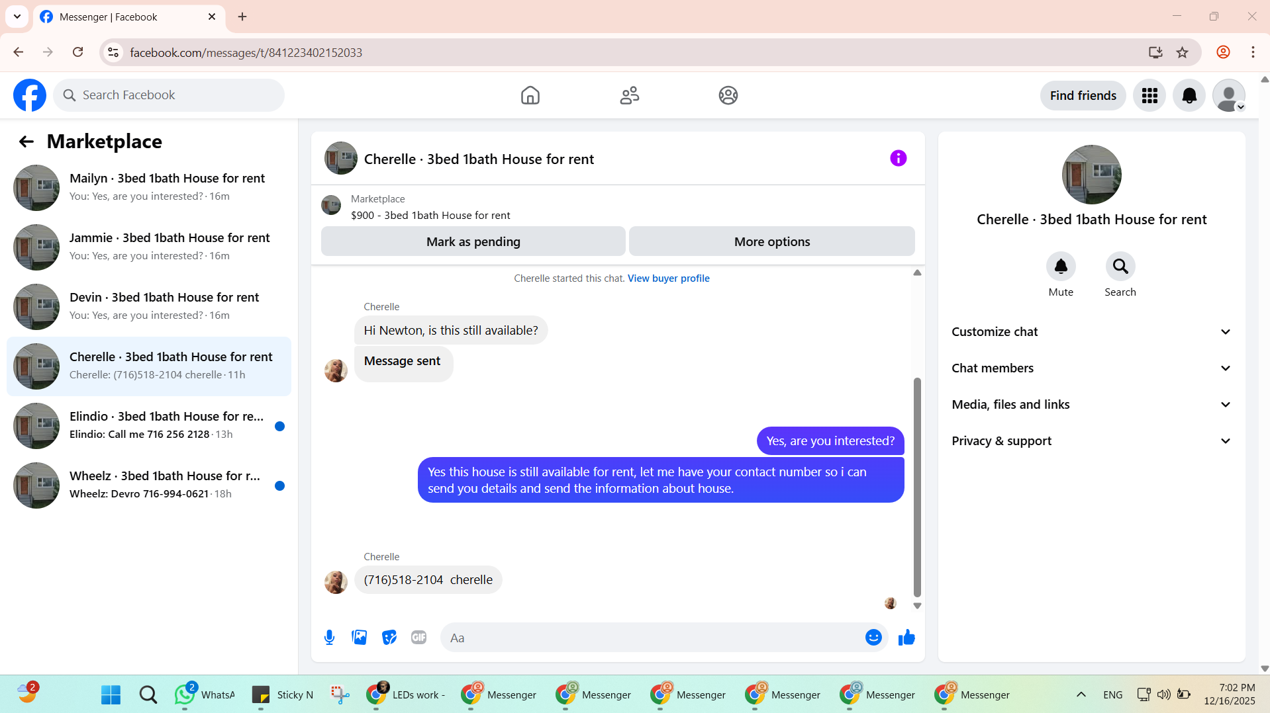Click the Facebook logo icon
The image size is (1270, 713).
click(x=30, y=95)
